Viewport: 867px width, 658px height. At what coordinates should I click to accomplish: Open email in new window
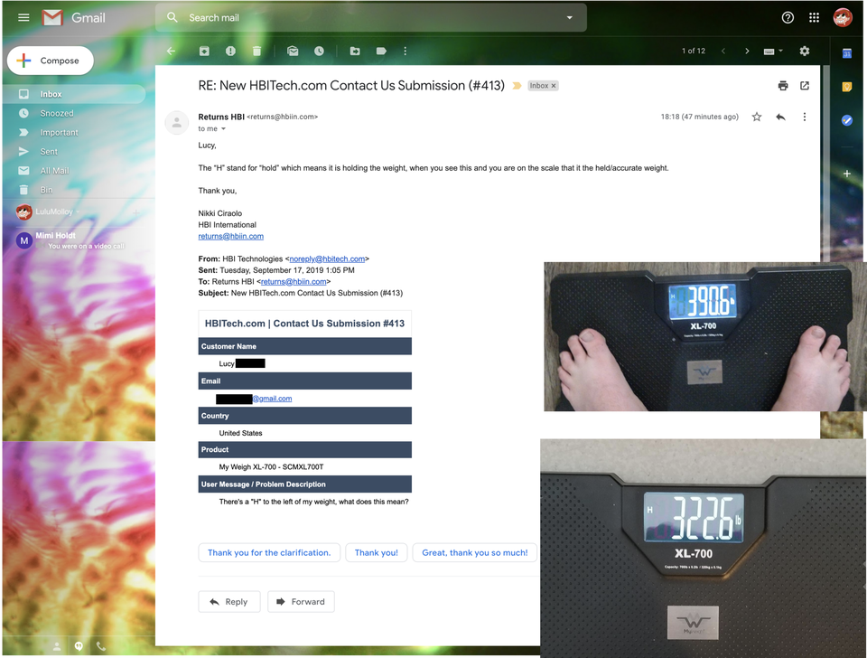point(805,86)
